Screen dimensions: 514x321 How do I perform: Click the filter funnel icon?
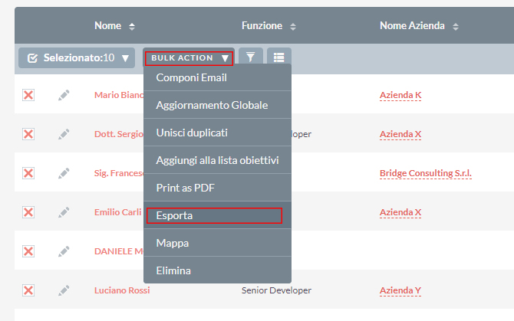pyautogui.click(x=250, y=57)
